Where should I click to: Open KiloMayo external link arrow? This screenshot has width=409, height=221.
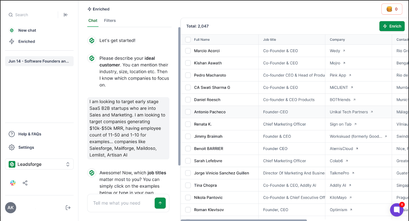tap(350, 198)
